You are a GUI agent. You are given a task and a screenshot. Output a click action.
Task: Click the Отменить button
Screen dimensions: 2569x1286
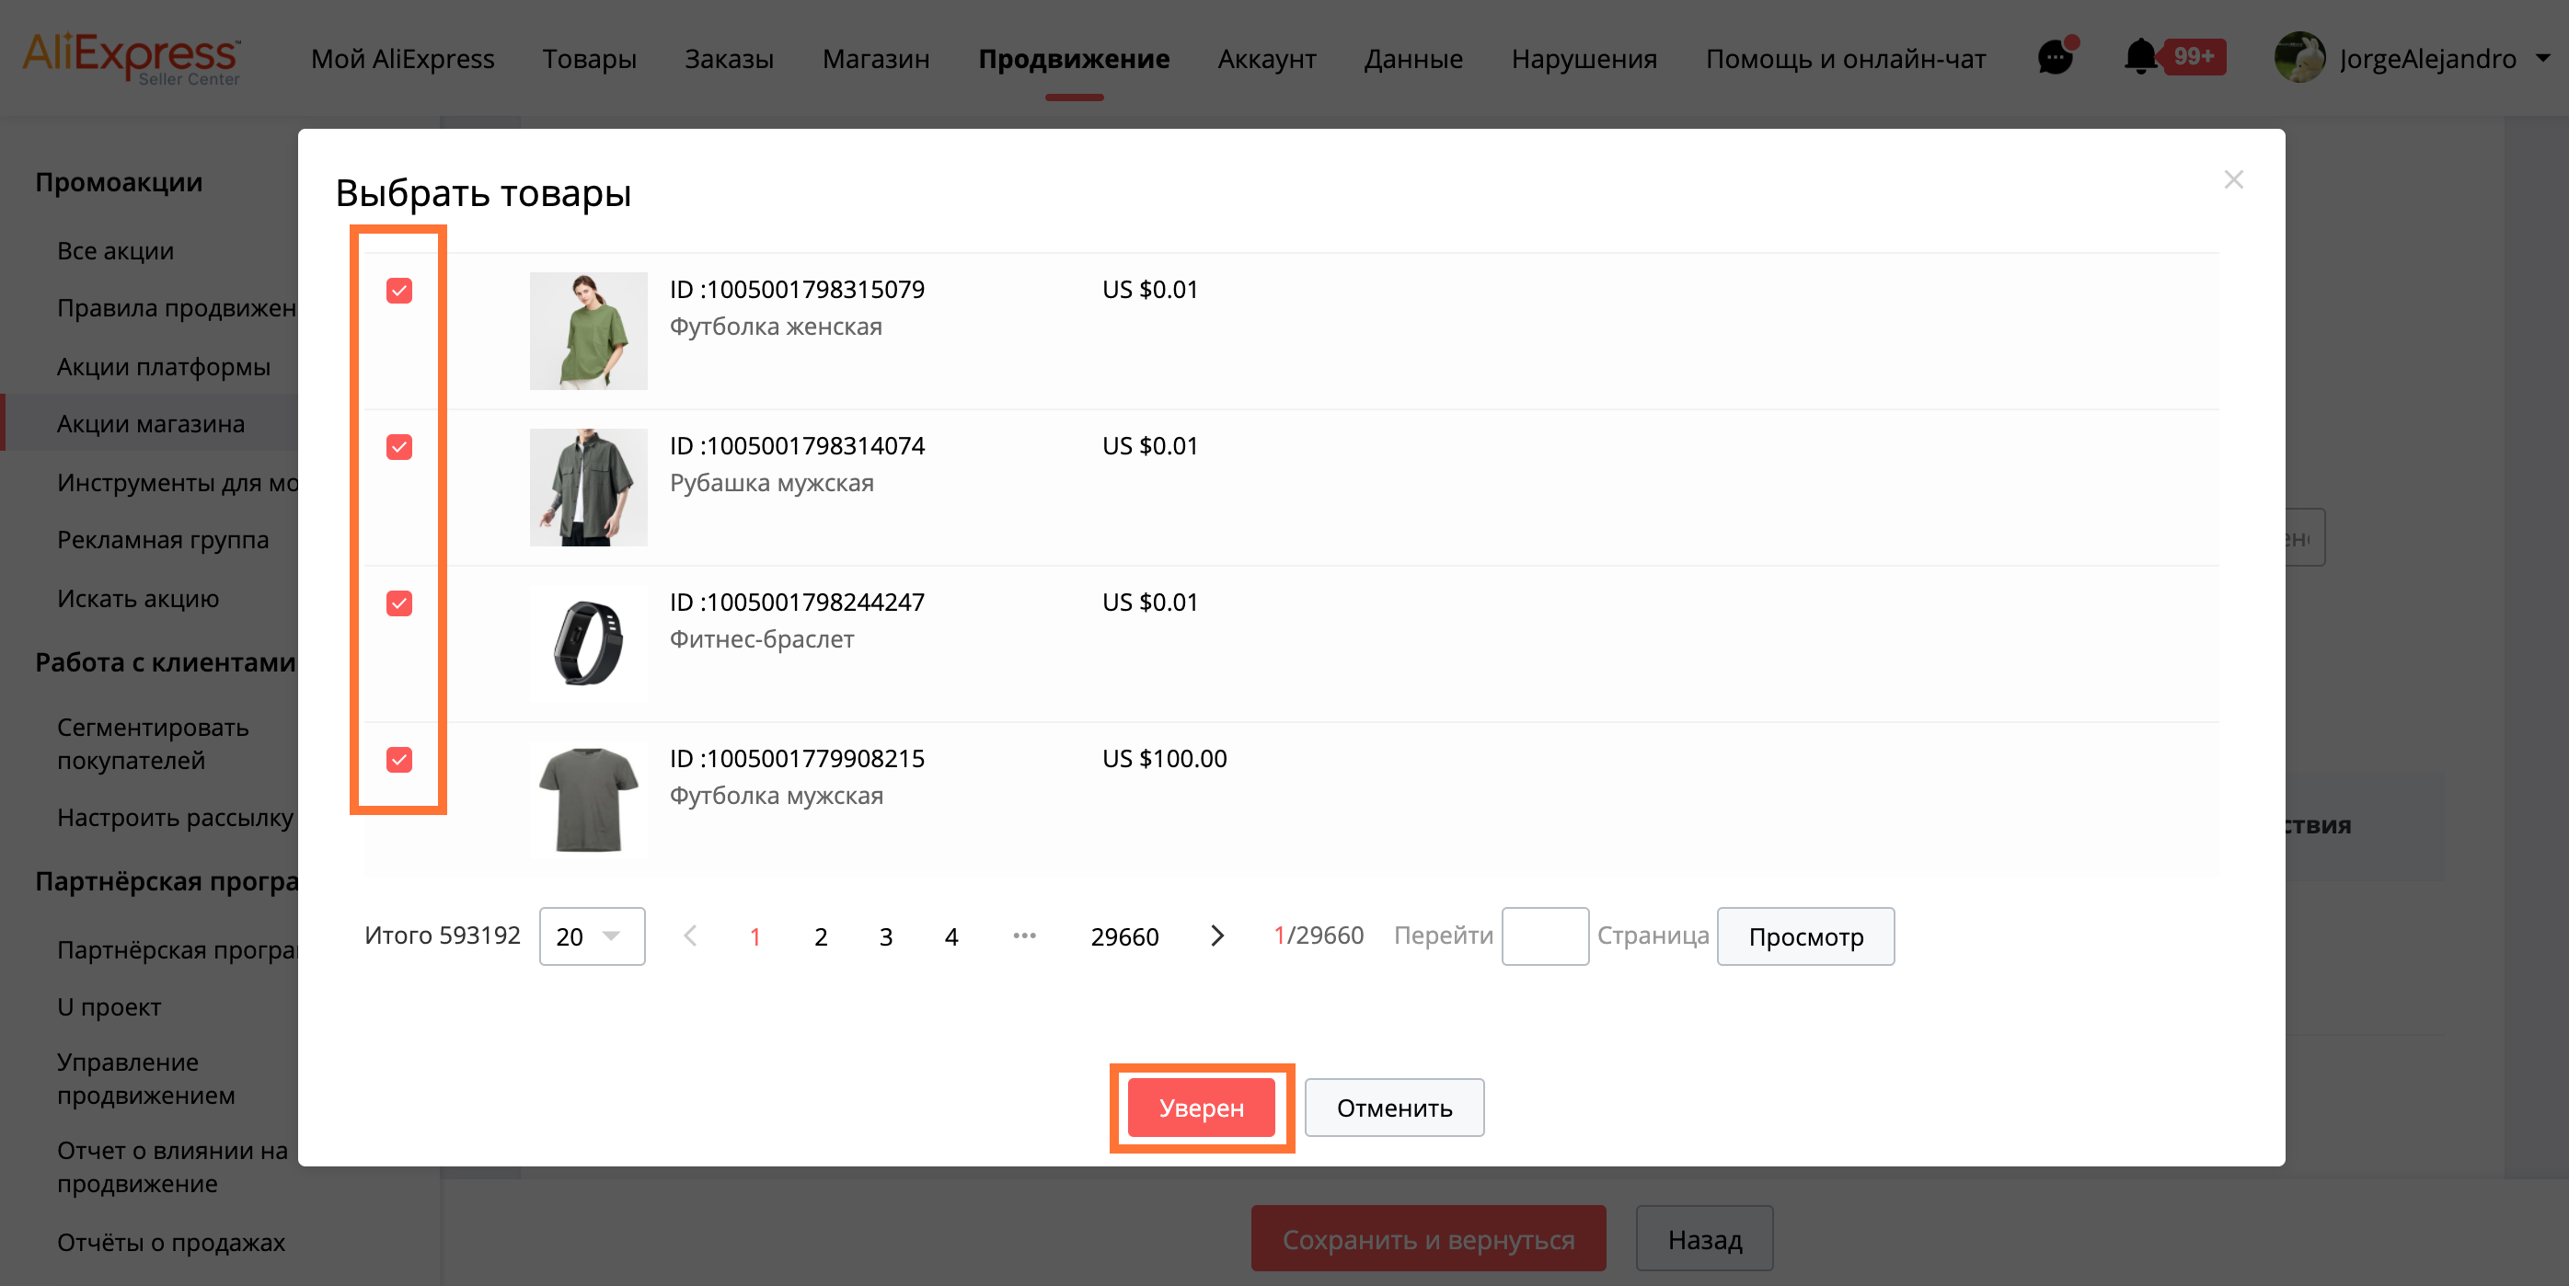(1393, 1108)
